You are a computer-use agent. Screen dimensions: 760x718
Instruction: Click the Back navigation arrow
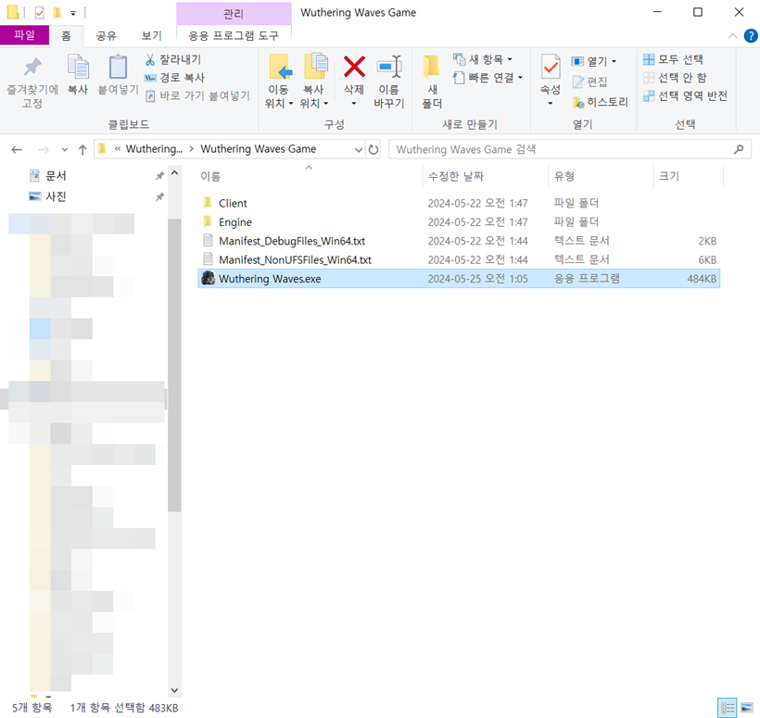pos(17,150)
